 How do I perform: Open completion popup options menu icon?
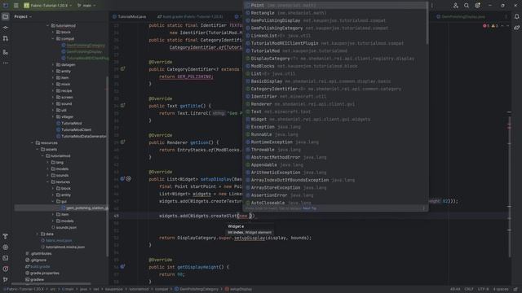pyautogui.click(x=423, y=208)
